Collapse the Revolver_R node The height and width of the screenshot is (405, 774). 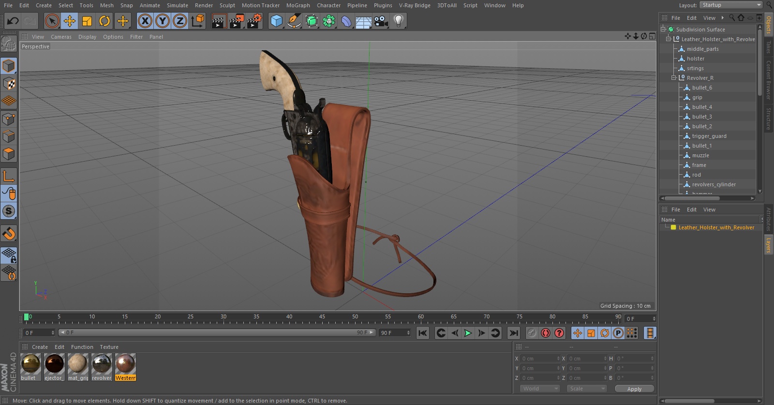coord(674,78)
